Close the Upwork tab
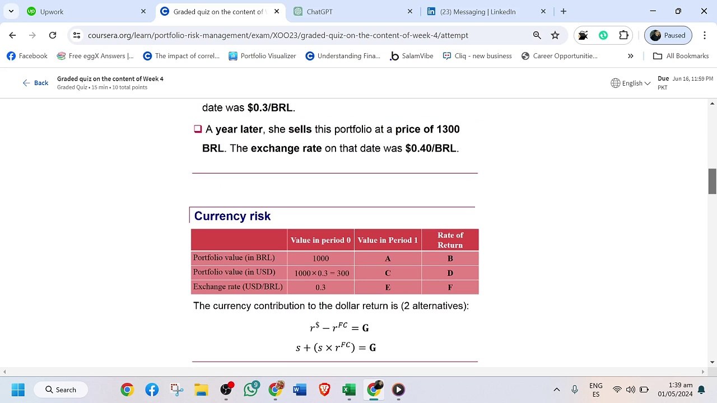717x403 pixels. (143, 11)
